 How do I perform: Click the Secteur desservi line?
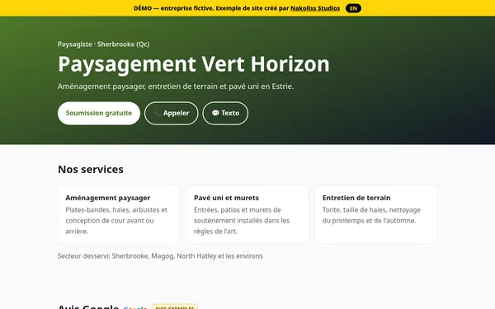(x=160, y=256)
